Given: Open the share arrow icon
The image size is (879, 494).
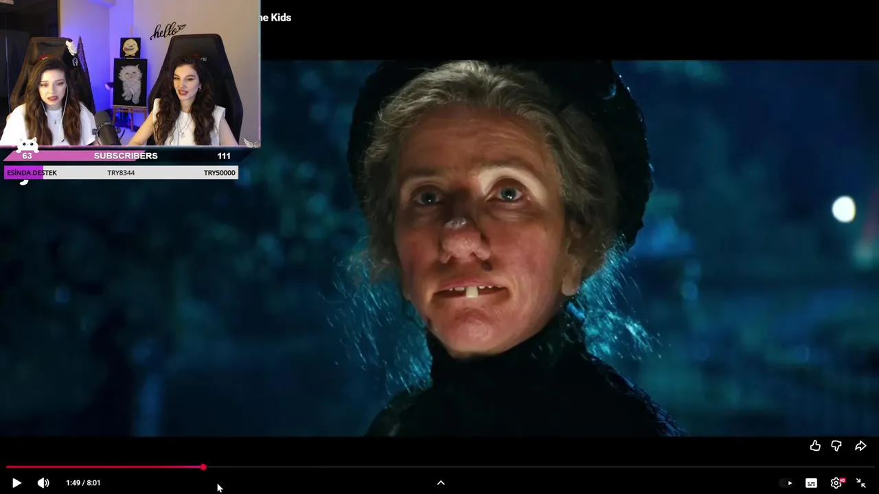Looking at the screenshot, I should pyautogui.click(x=860, y=446).
